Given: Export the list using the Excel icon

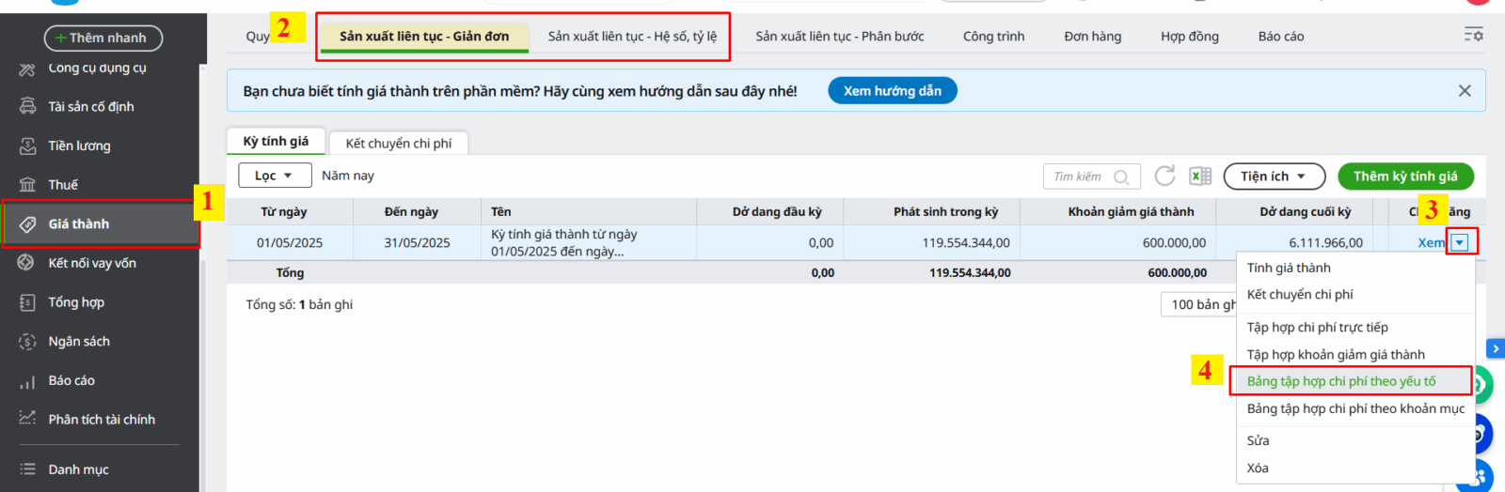Looking at the screenshot, I should 1200,176.
